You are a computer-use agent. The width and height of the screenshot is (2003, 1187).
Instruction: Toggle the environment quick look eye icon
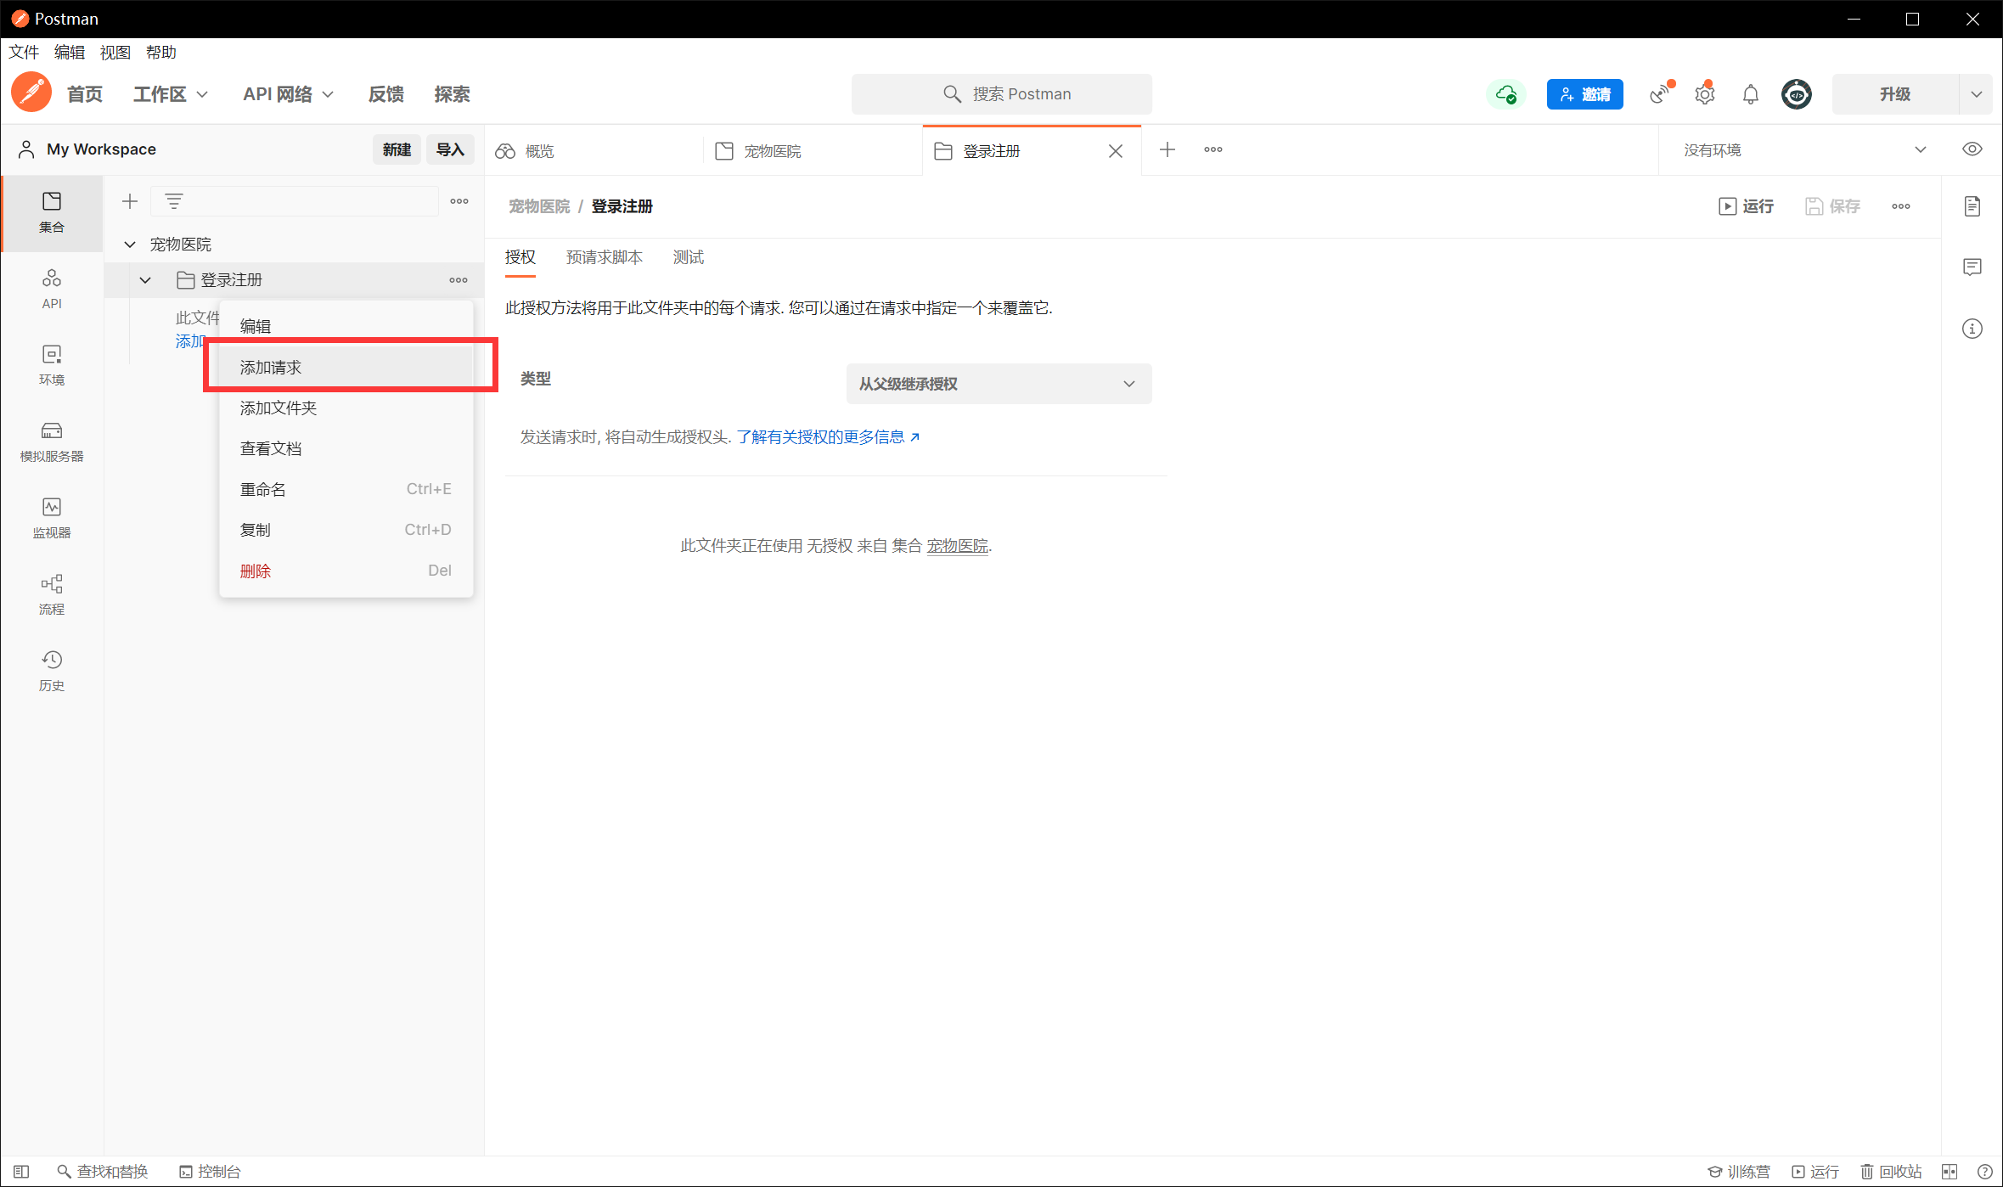(1972, 149)
